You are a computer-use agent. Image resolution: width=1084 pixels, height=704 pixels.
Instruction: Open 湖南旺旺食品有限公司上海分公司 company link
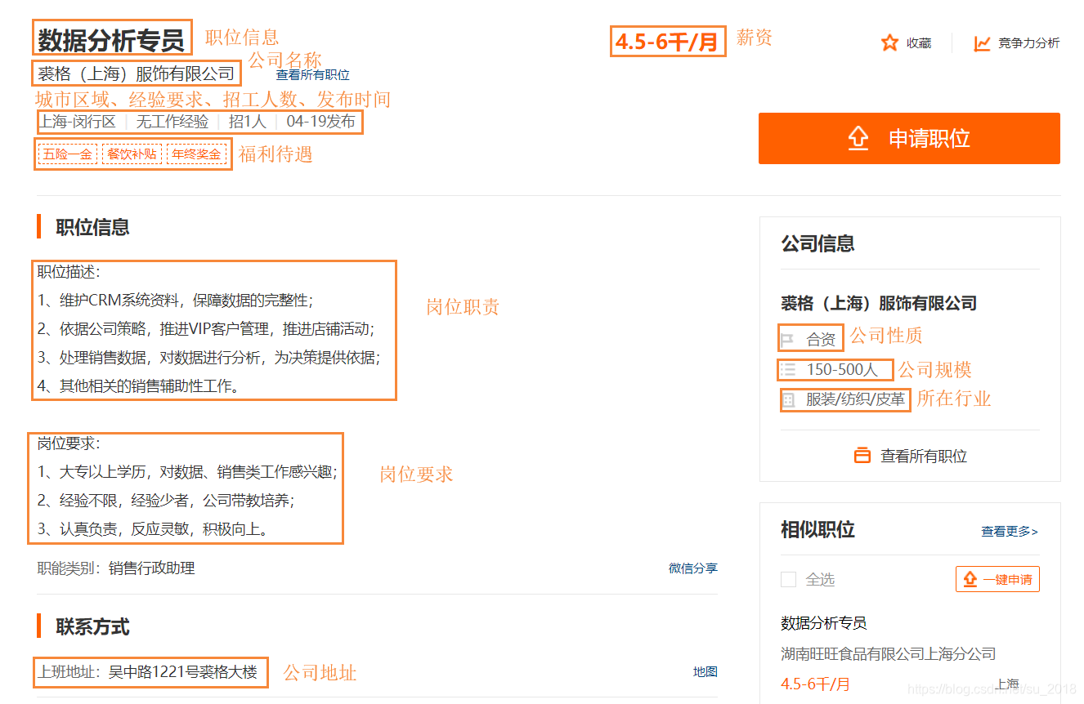tap(889, 653)
